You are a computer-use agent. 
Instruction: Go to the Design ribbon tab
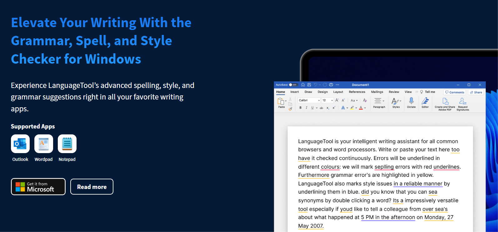click(323, 92)
